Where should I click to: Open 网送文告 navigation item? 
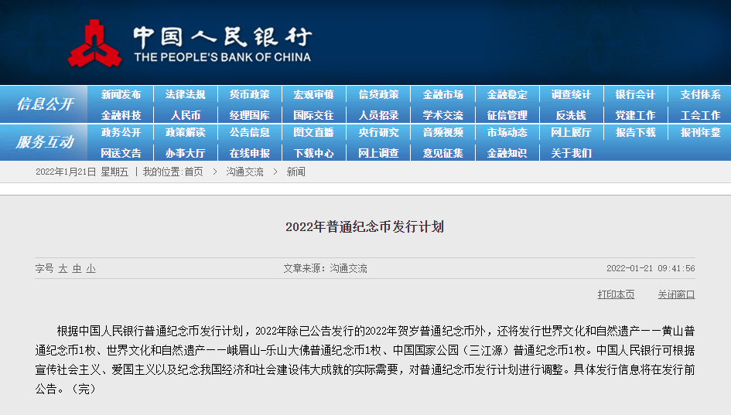[121, 153]
